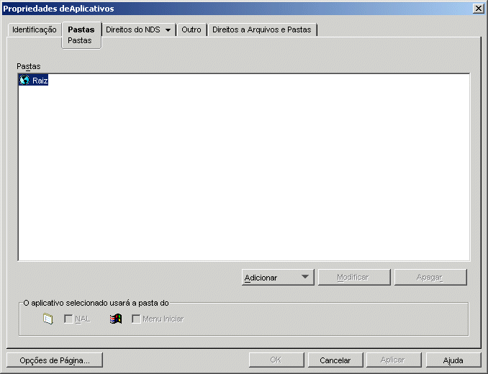Open help with the Ajuda button
The height and width of the screenshot is (374, 488).
click(x=453, y=360)
